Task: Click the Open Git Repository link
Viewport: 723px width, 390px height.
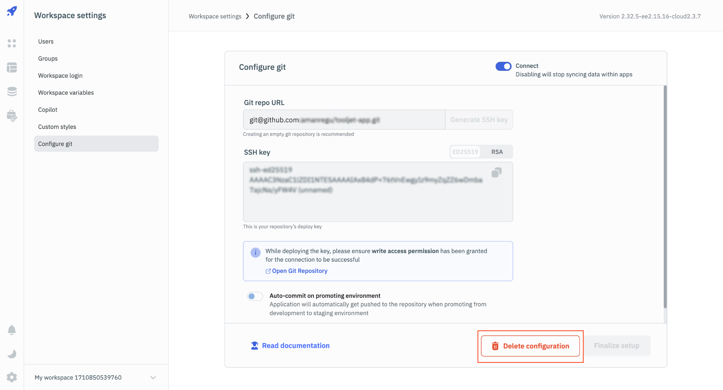Action: click(299, 271)
